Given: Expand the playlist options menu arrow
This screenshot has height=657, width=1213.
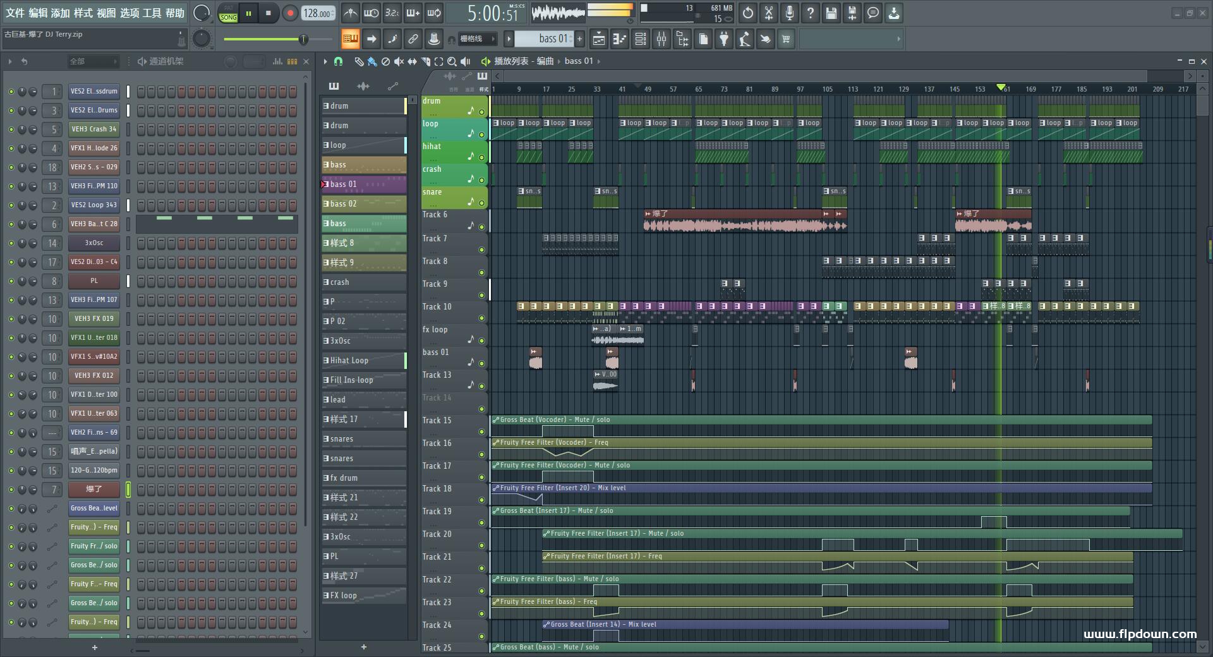Looking at the screenshot, I should 325,61.
